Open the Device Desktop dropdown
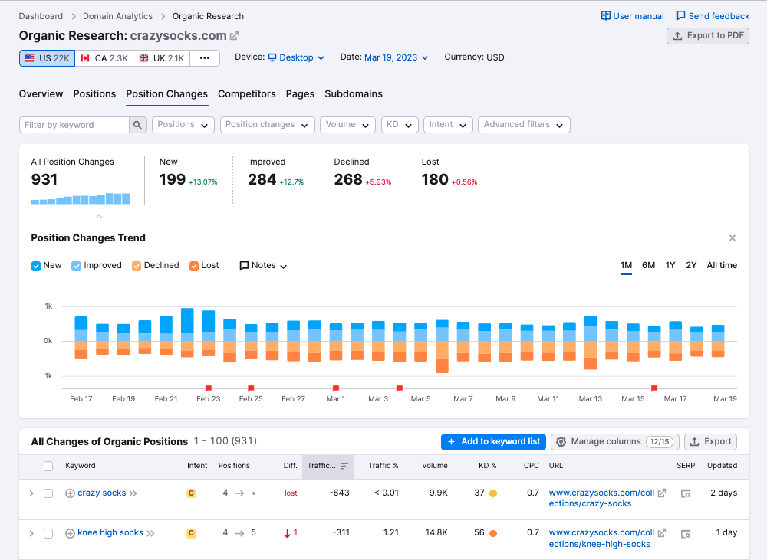The height and width of the screenshot is (560, 767). [296, 57]
